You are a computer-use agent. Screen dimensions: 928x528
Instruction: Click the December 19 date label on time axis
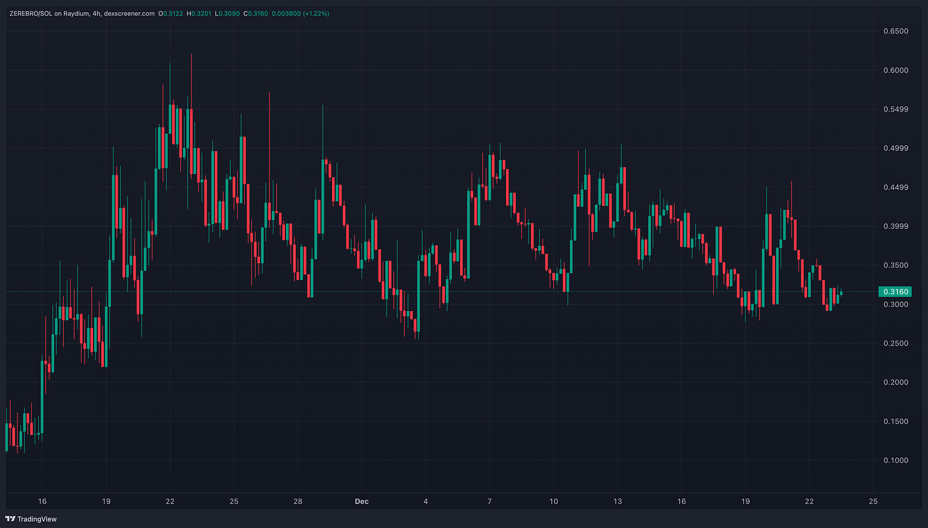pos(746,502)
